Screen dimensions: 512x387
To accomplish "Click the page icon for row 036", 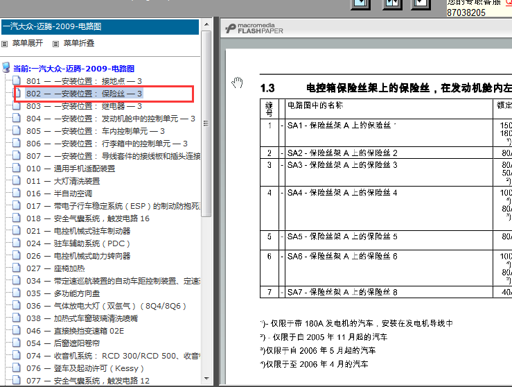I will (17, 305).
